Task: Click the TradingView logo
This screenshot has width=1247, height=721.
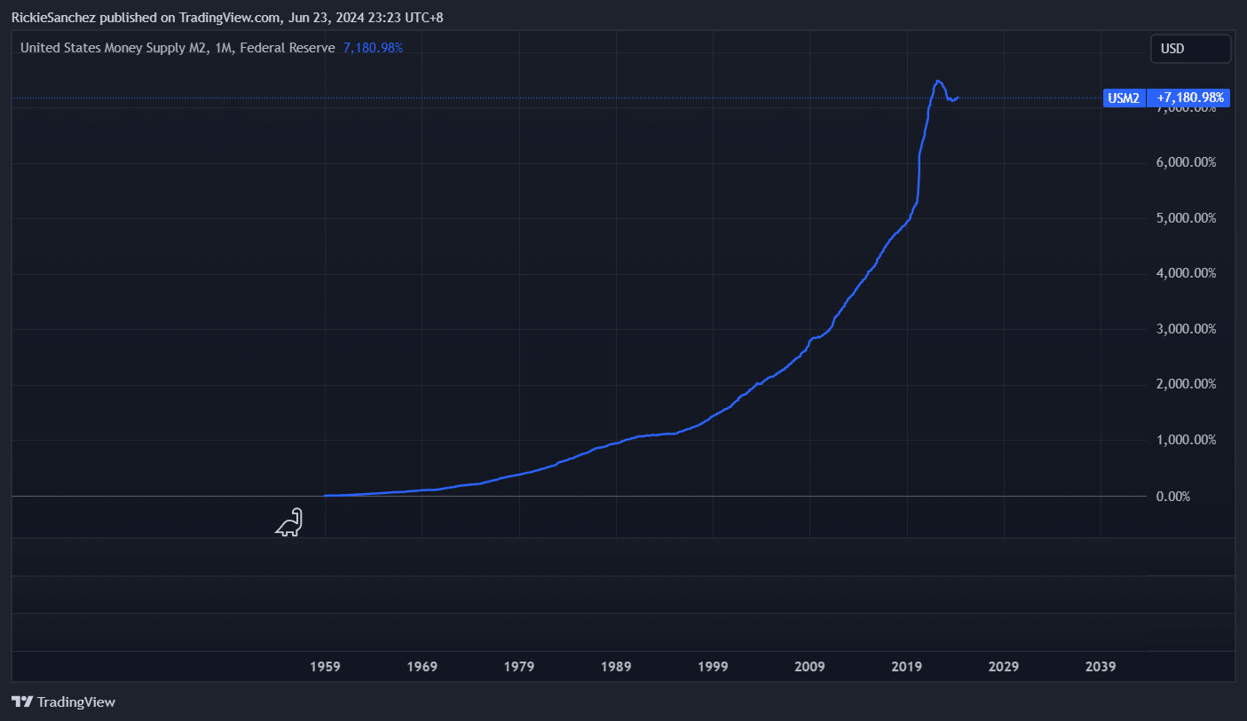Action: [63, 701]
